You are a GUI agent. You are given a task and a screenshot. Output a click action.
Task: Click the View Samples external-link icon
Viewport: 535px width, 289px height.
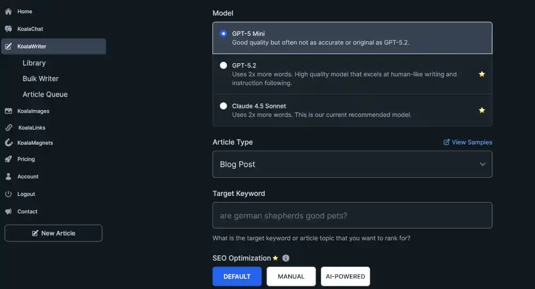pyautogui.click(x=446, y=142)
